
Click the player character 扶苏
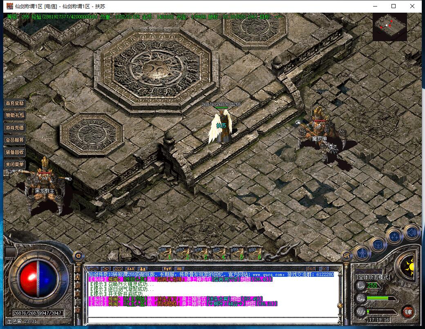tap(221, 127)
